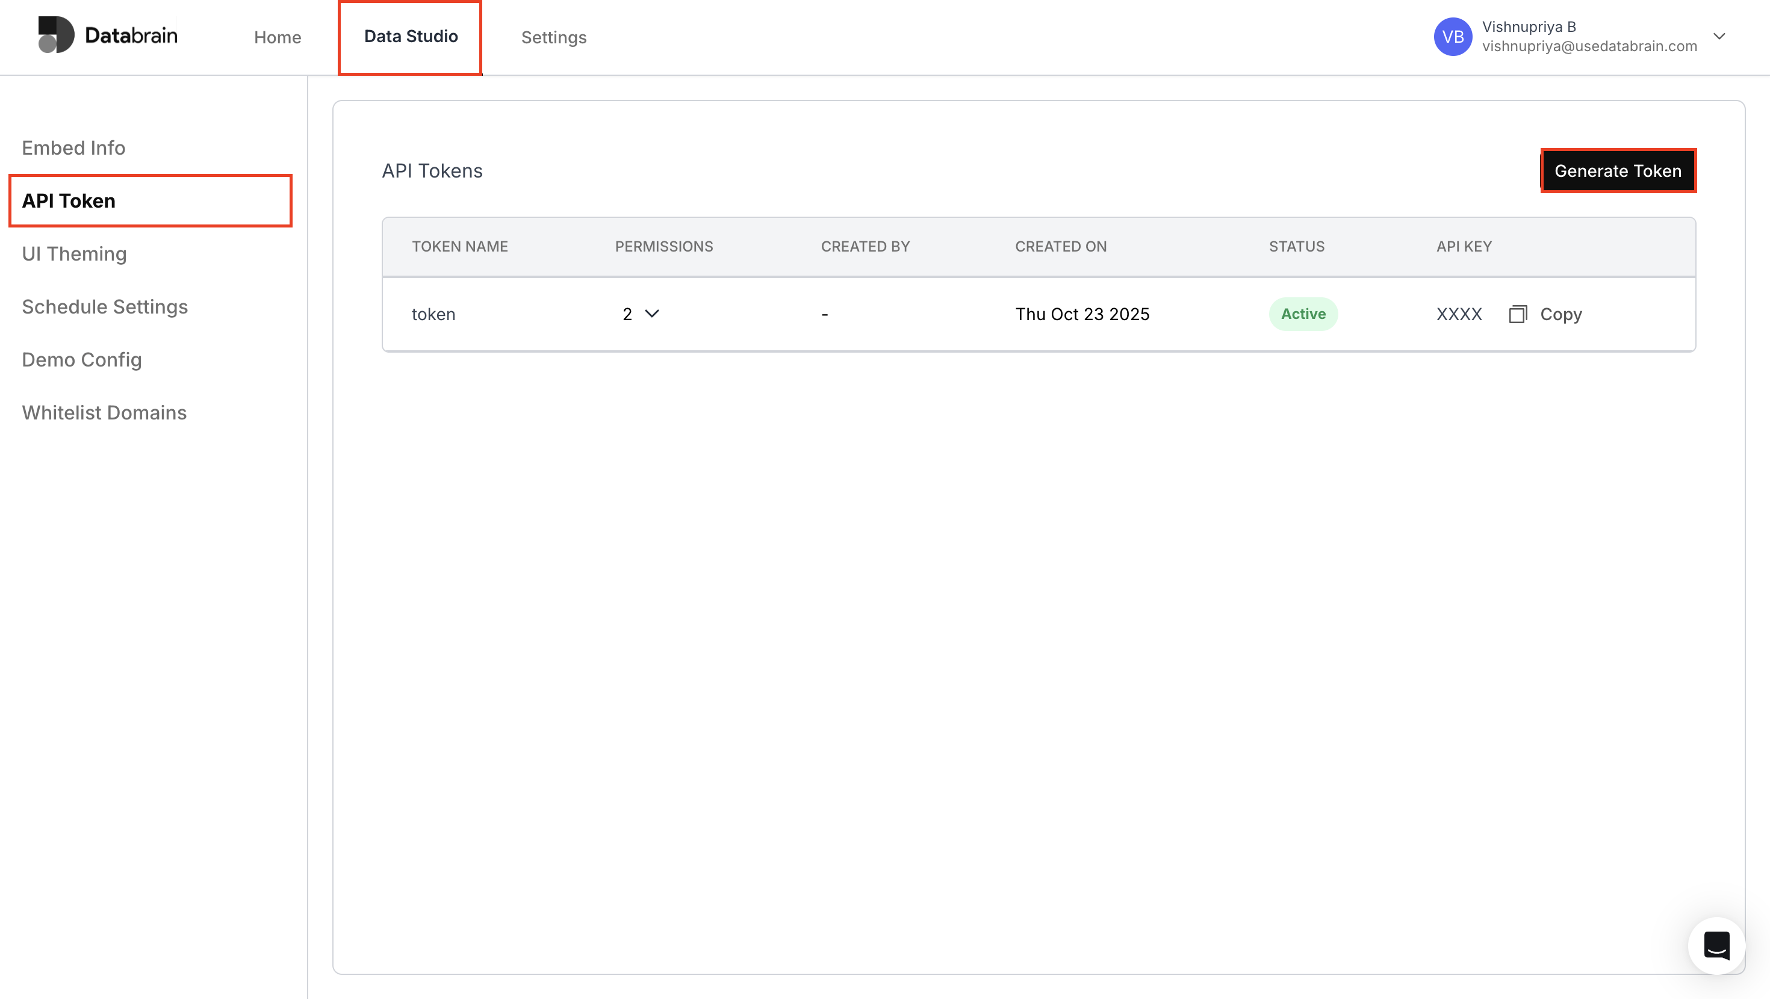Open the Home tab
The image size is (1770, 999).
(278, 37)
